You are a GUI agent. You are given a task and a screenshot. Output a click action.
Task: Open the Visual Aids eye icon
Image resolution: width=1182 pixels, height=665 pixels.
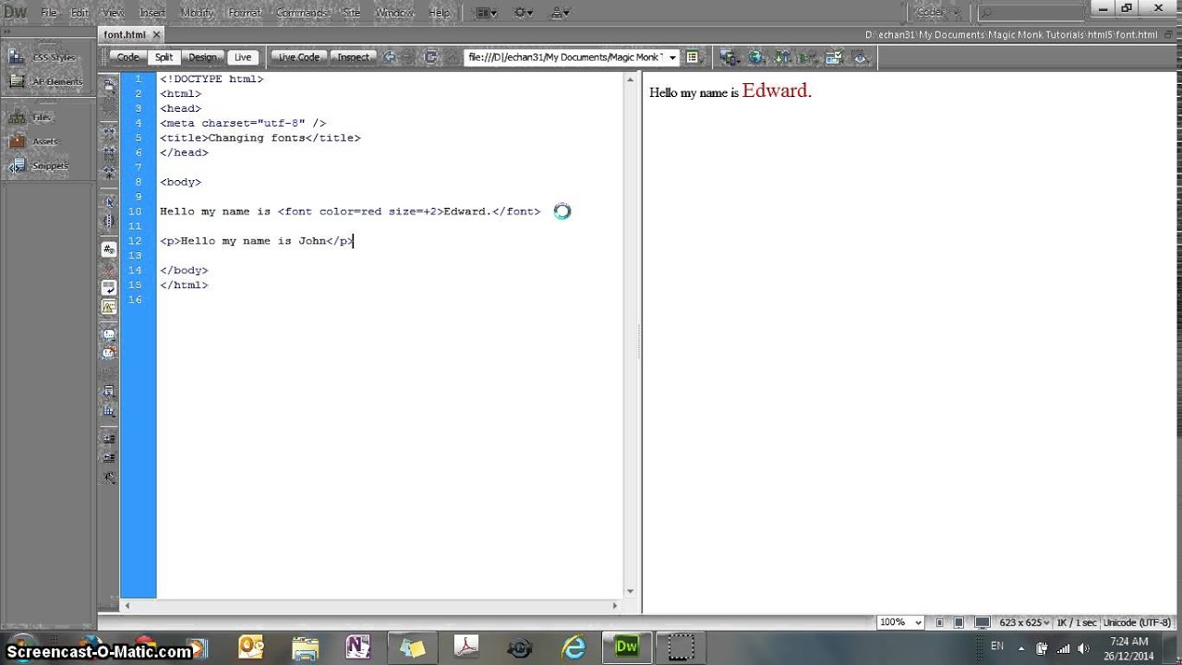pos(860,57)
